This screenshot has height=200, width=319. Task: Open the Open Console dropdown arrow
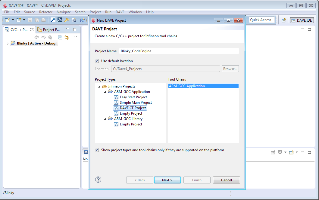click(297, 152)
